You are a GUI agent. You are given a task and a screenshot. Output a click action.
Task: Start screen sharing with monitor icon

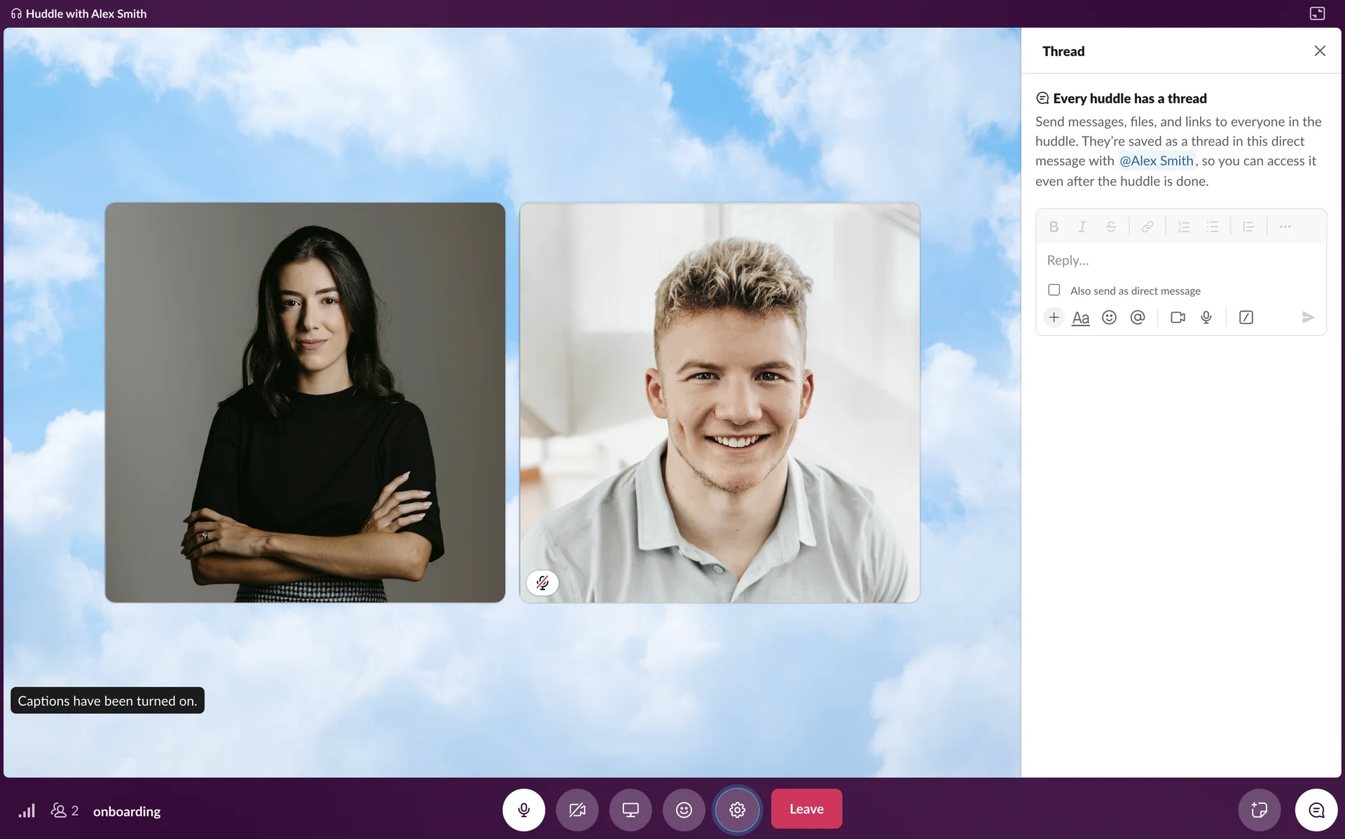[630, 810]
